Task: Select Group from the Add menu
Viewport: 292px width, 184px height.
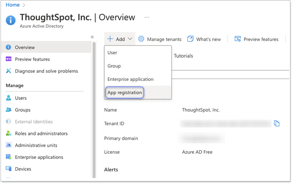Action: point(114,66)
